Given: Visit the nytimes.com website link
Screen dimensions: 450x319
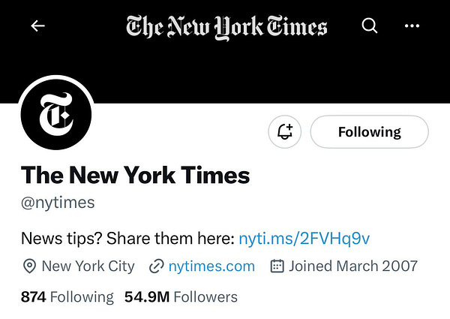Looking at the screenshot, I should click(x=211, y=266).
